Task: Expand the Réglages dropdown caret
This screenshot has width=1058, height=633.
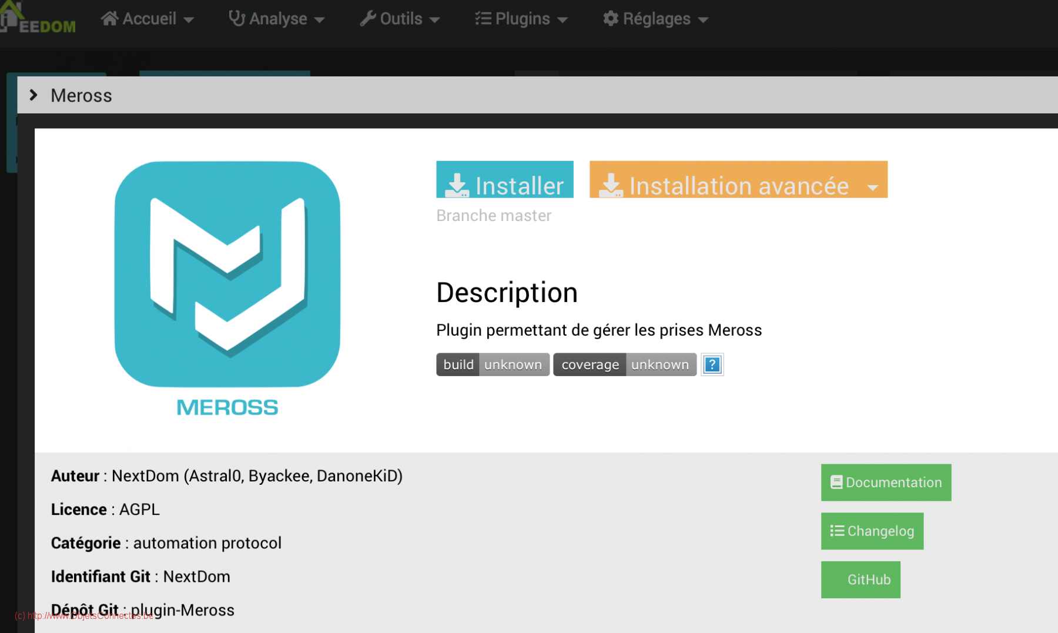Action: click(x=703, y=20)
